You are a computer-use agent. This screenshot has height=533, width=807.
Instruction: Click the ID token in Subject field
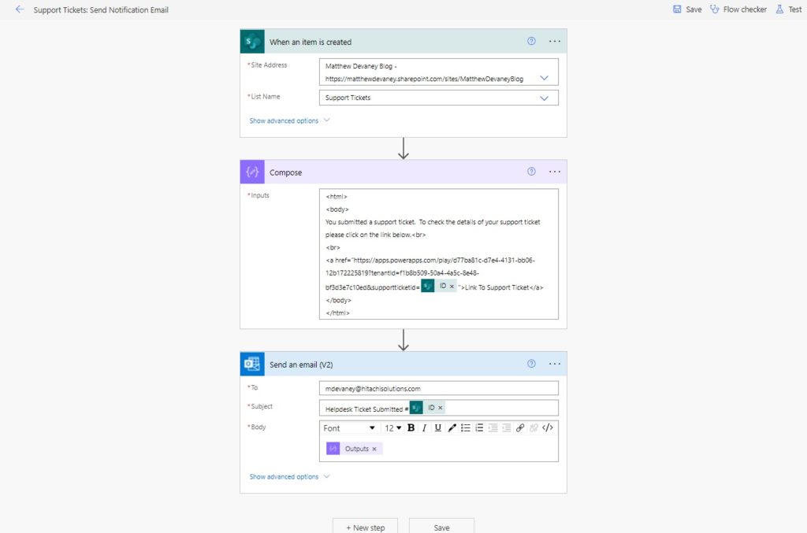[426, 408]
